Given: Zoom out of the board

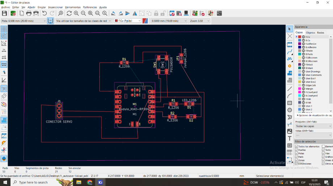Looking at the screenshot, I should click(x=83, y=13).
